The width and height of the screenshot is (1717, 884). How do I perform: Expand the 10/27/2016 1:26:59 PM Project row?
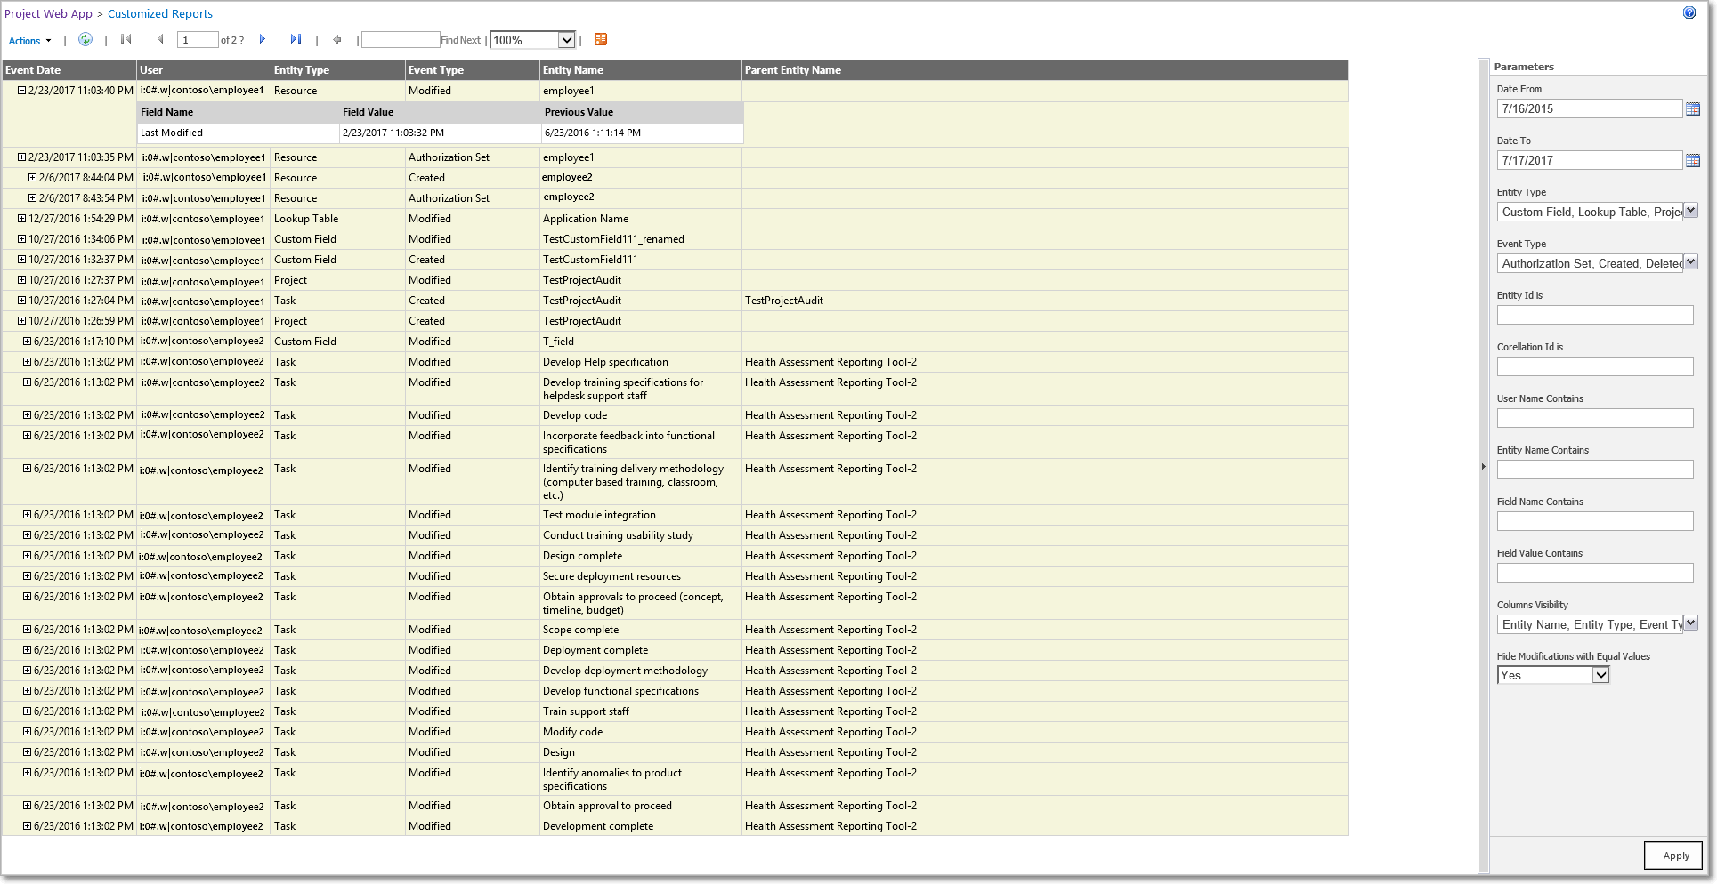point(22,320)
